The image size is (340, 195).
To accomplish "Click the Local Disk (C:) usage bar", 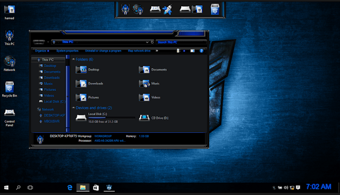I will pos(112,118).
